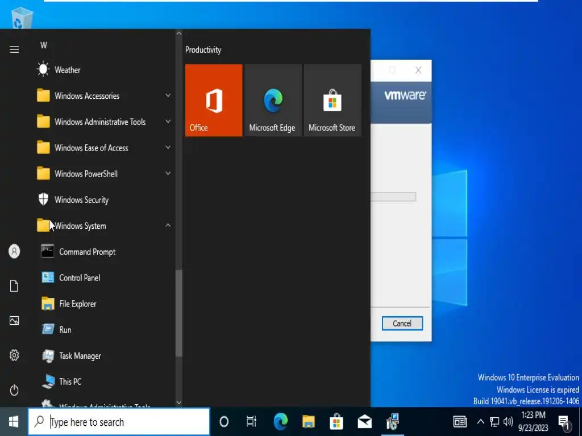Expand the Windows PowerShell folder chevron
The height and width of the screenshot is (436, 582).
click(168, 174)
